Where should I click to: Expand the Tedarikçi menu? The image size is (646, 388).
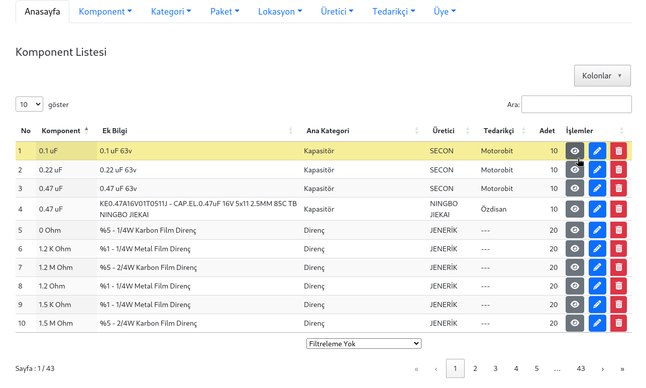(x=394, y=12)
